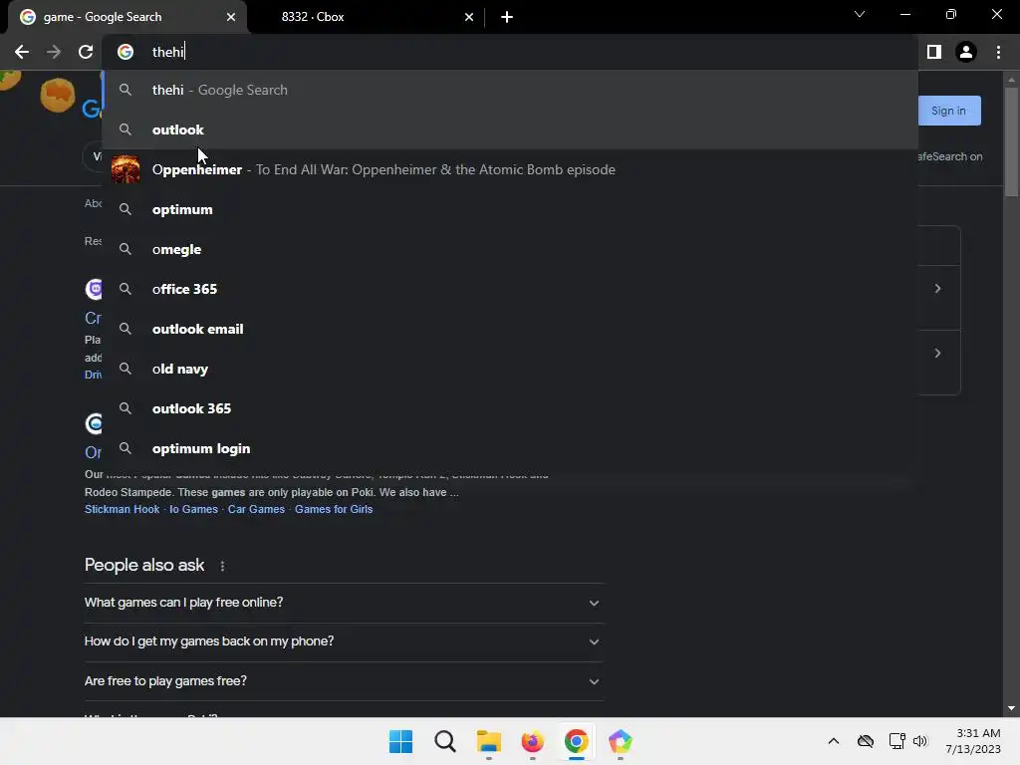
Task: Expand 'How do I get my games back on my phone?'
Action: point(344,641)
